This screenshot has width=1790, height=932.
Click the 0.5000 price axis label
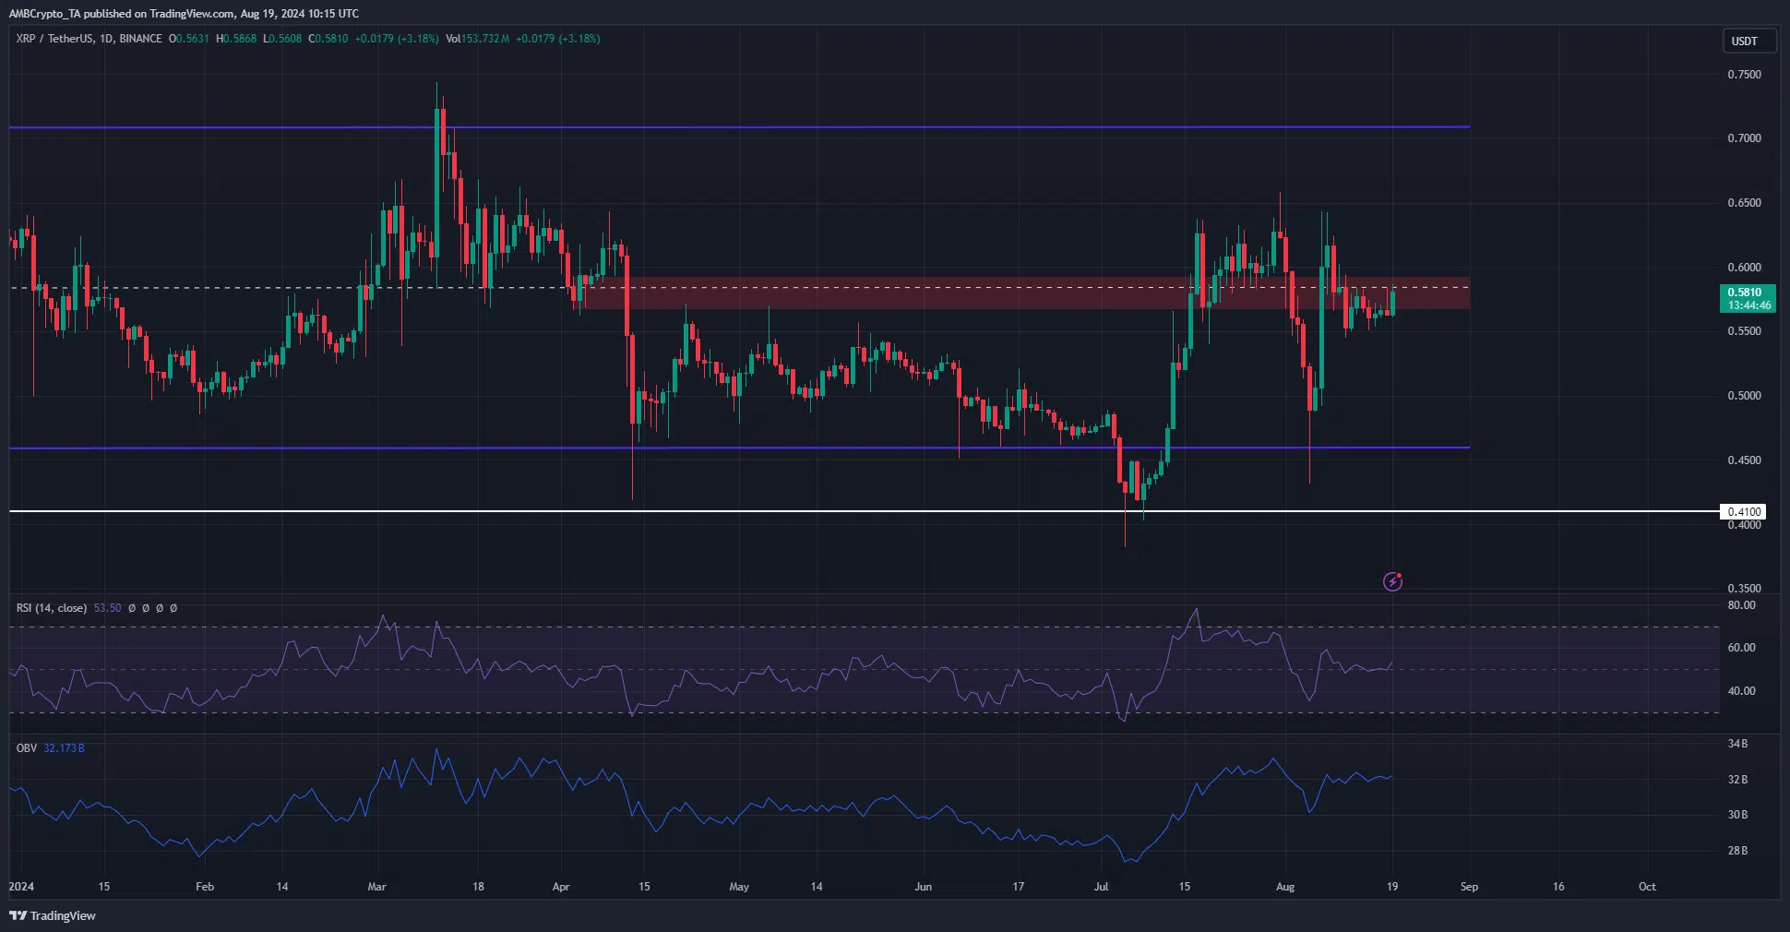[1744, 396]
